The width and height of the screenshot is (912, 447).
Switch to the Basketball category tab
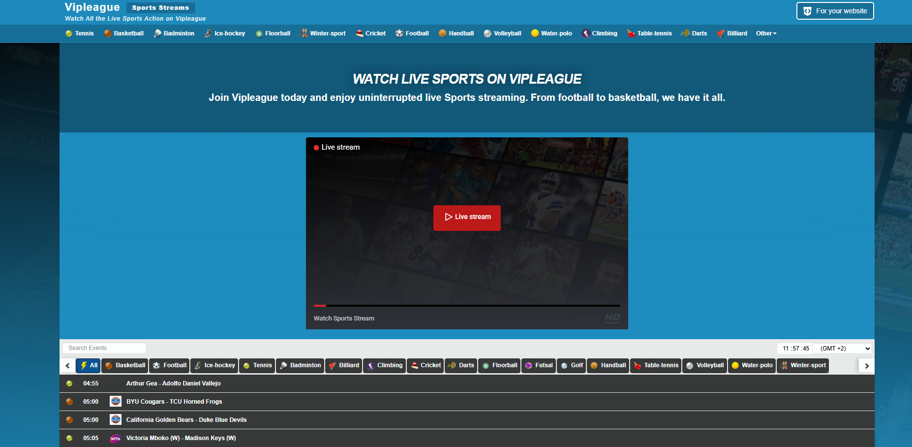tap(124, 366)
